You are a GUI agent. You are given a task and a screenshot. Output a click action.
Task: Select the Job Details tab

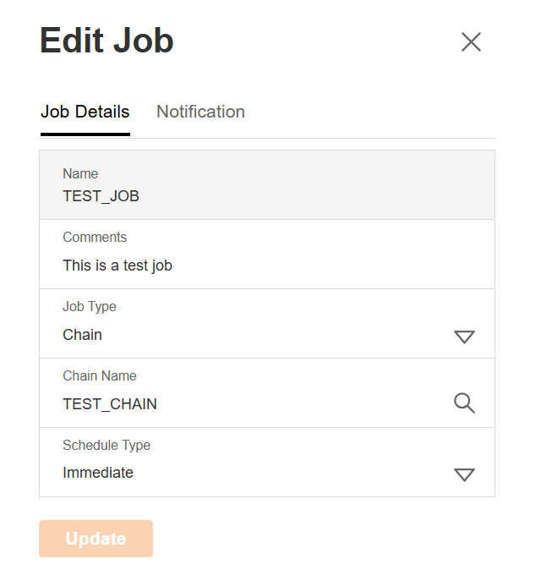point(85,112)
